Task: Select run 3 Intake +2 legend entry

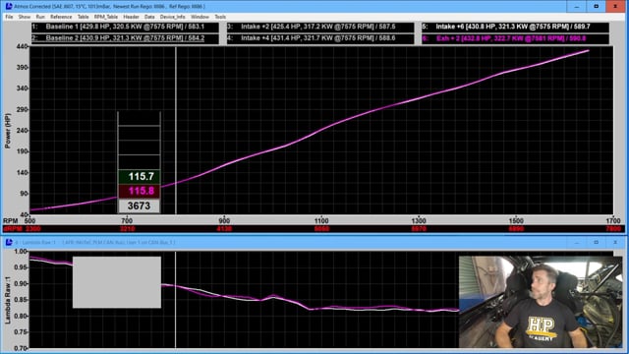Action: 320,27
